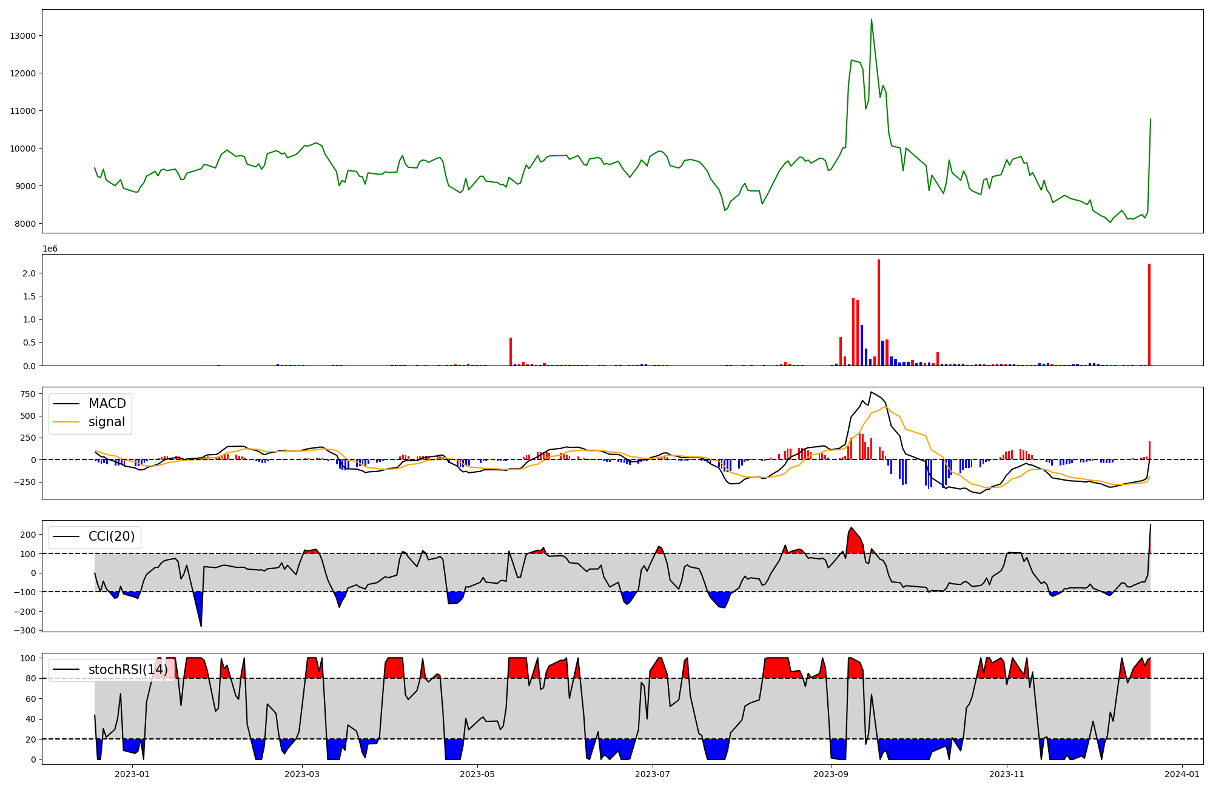The image size is (1213, 788).
Task: Click the 2023-11 date axis label
Action: tap(1007, 774)
